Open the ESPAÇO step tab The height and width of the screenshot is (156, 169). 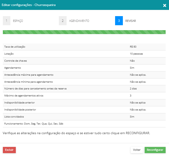coord(18,21)
